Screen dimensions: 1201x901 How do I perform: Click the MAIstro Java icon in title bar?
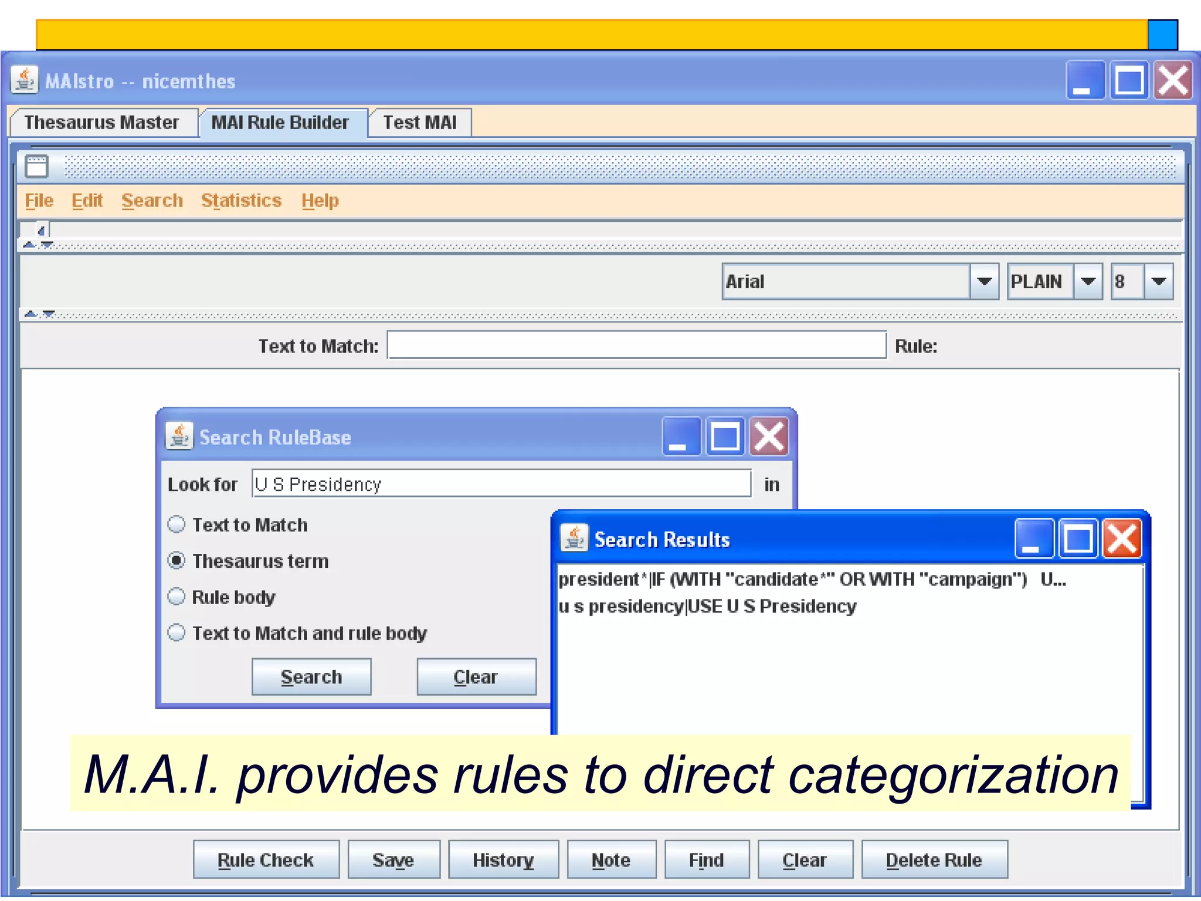click(25, 80)
